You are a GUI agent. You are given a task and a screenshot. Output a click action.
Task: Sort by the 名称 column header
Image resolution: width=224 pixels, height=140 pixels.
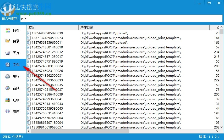coord(53,27)
